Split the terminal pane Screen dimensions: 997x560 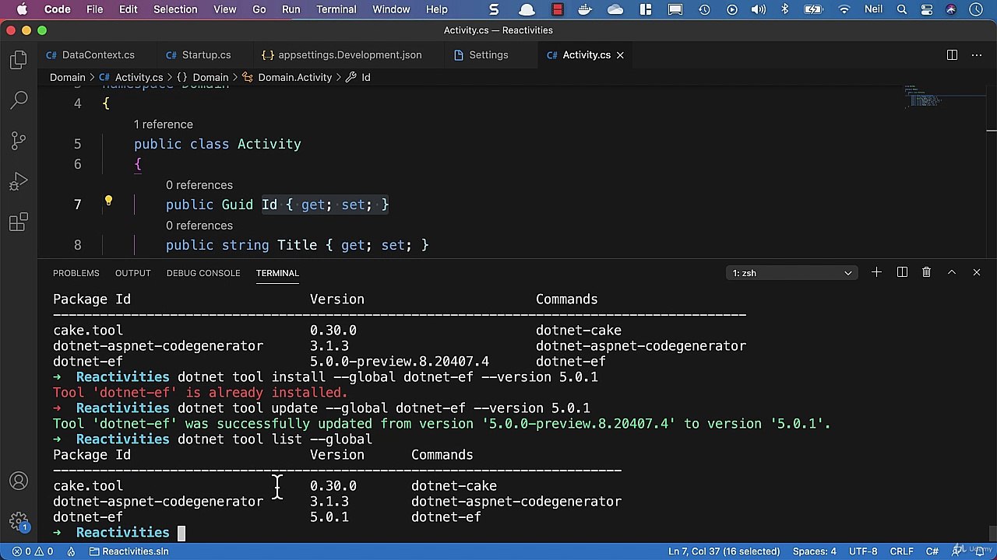click(902, 272)
